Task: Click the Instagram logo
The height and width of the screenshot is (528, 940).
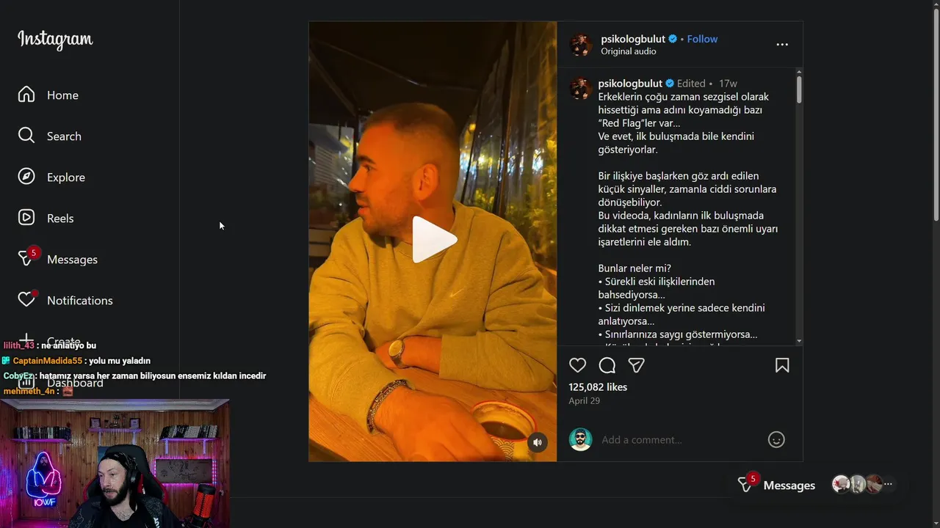Action: point(55,40)
